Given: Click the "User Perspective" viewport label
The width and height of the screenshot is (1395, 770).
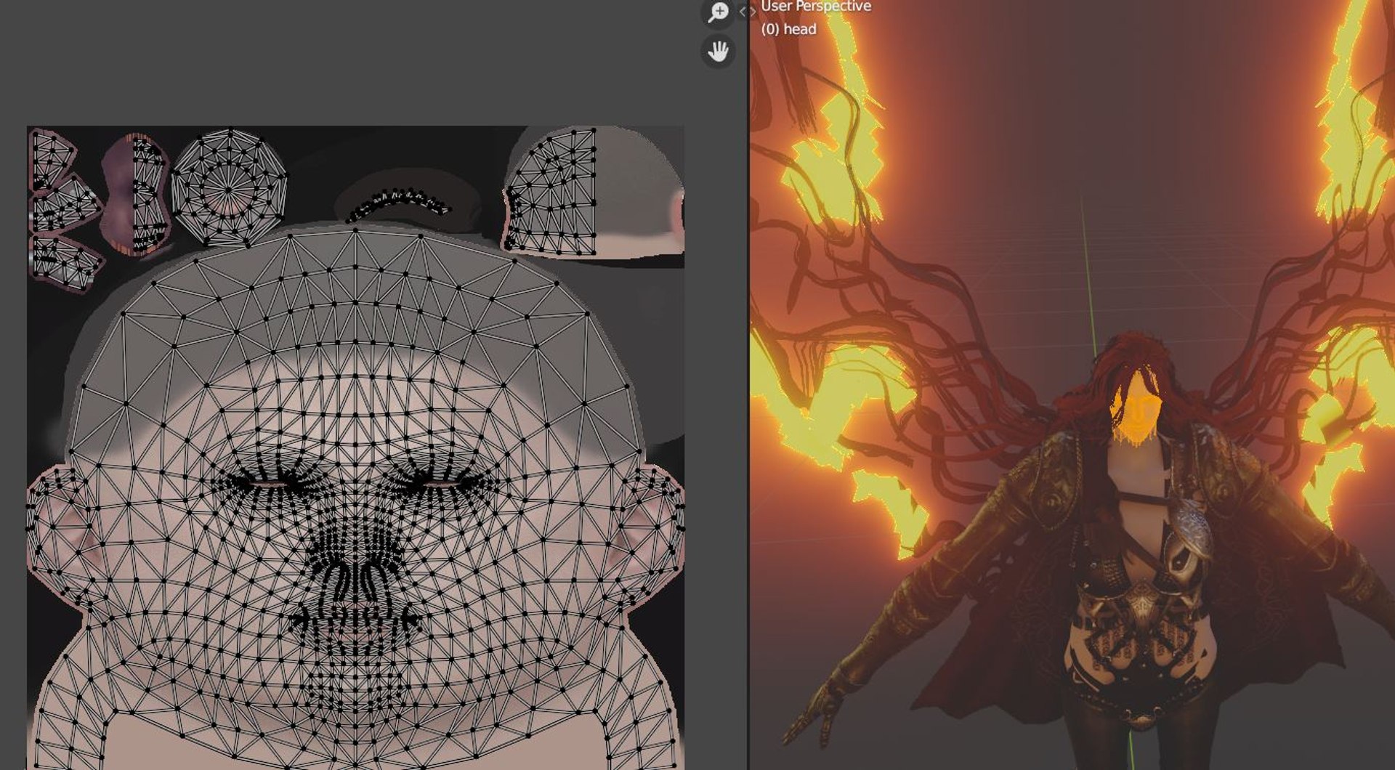Looking at the screenshot, I should point(816,7).
